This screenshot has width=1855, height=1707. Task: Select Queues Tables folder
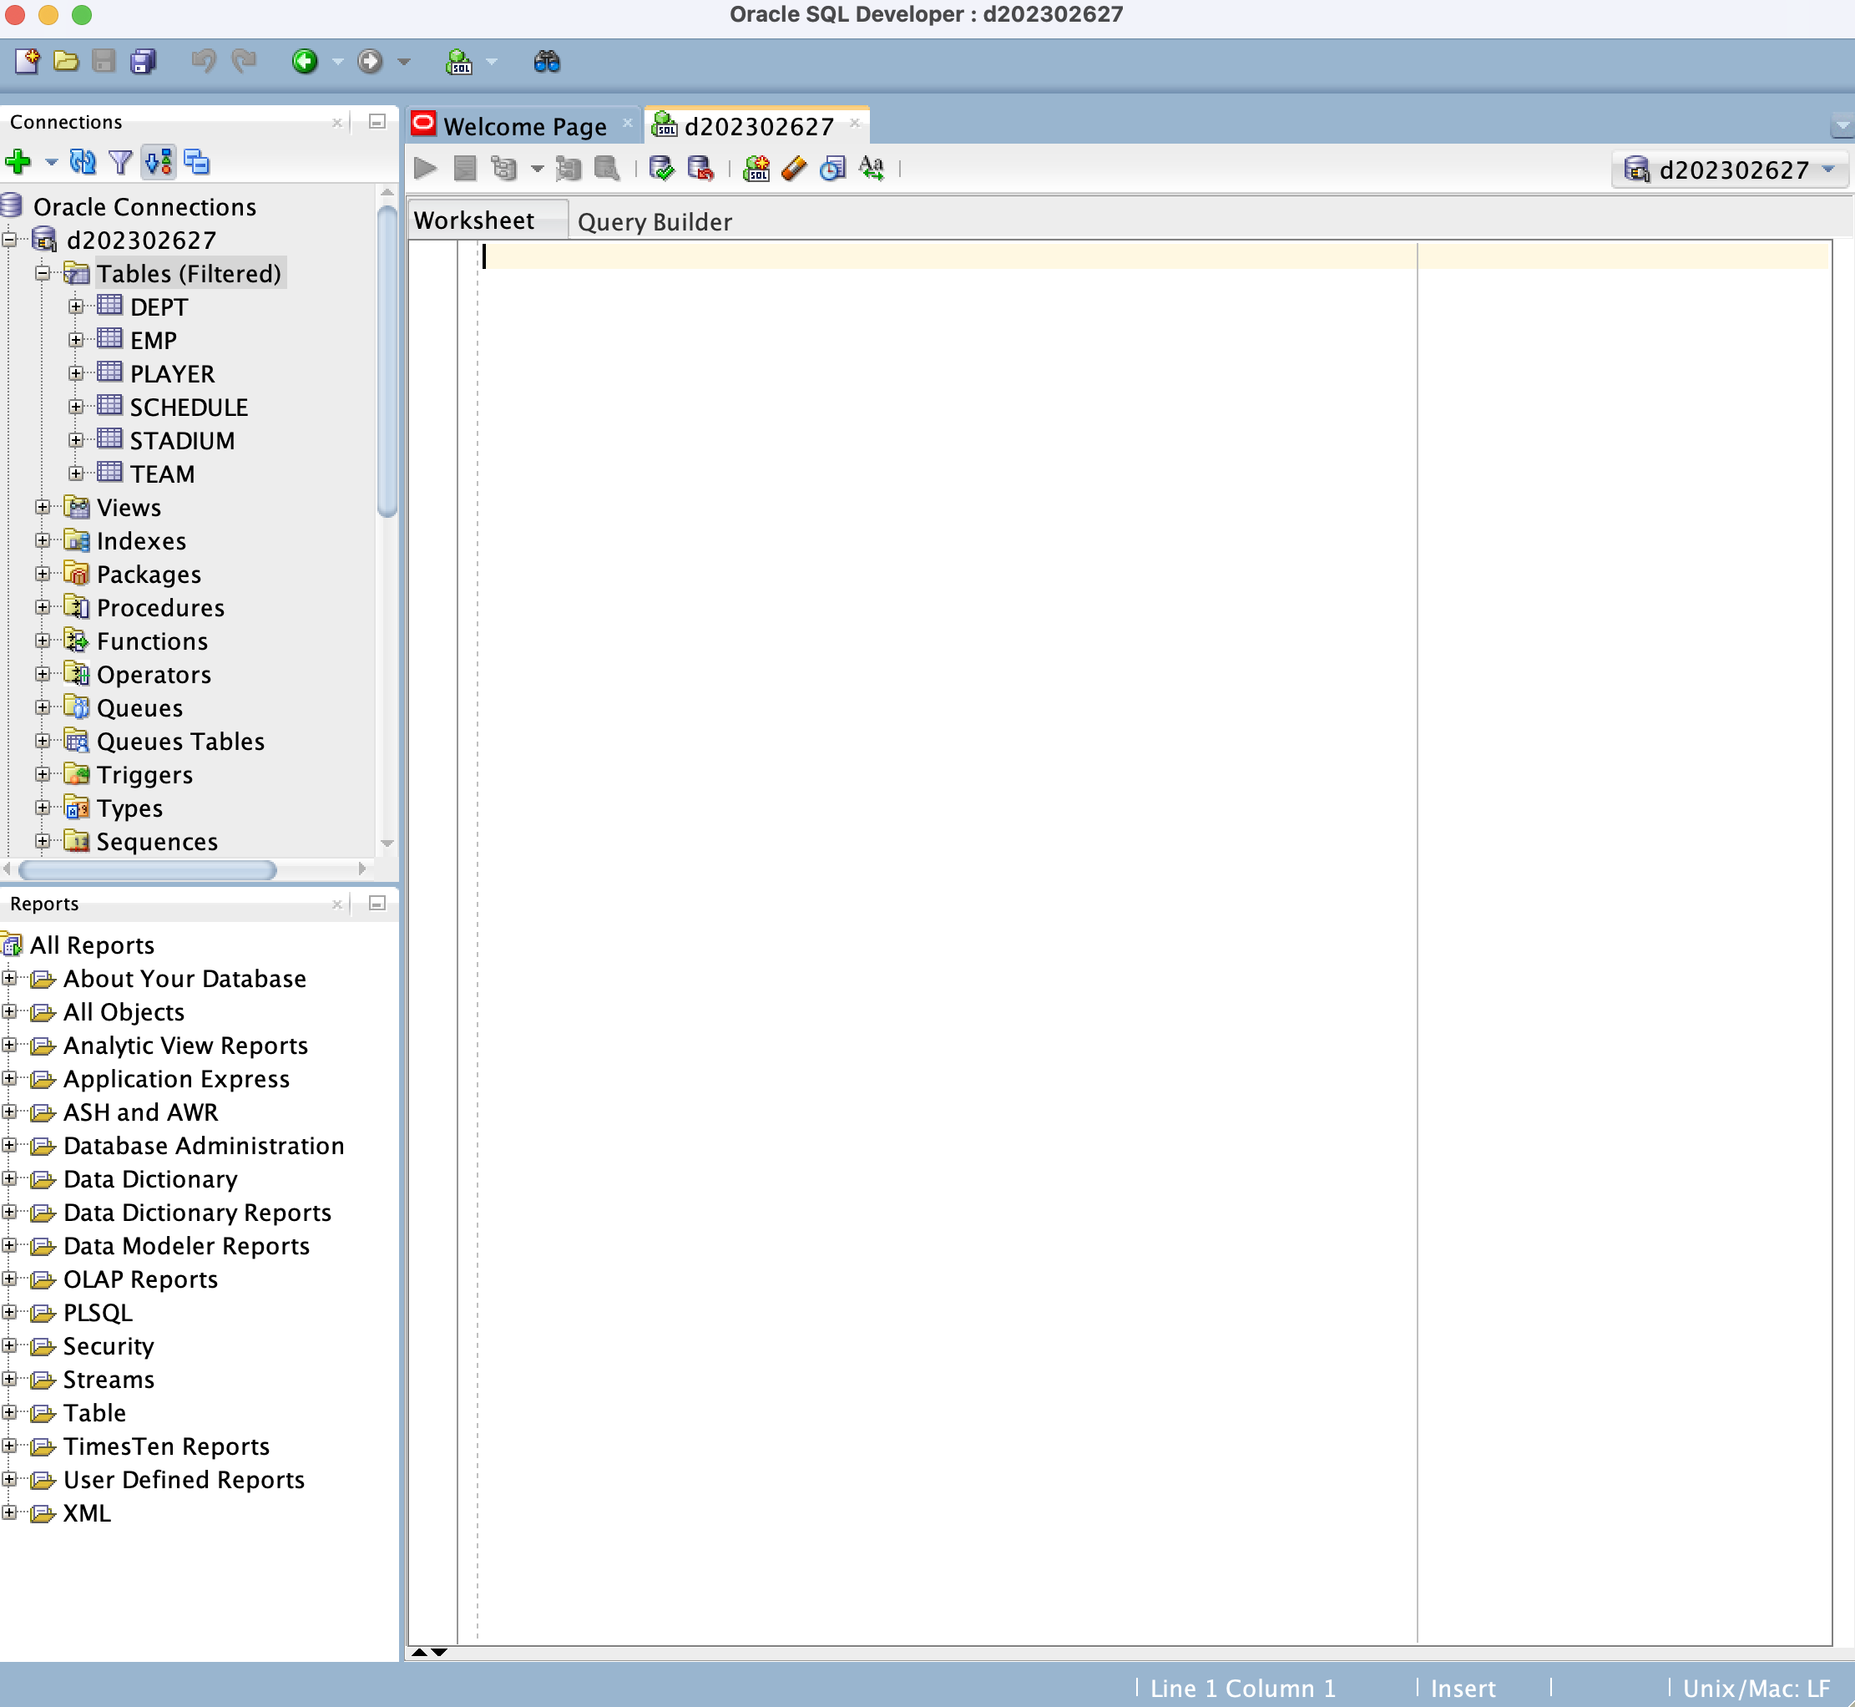tap(181, 742)
